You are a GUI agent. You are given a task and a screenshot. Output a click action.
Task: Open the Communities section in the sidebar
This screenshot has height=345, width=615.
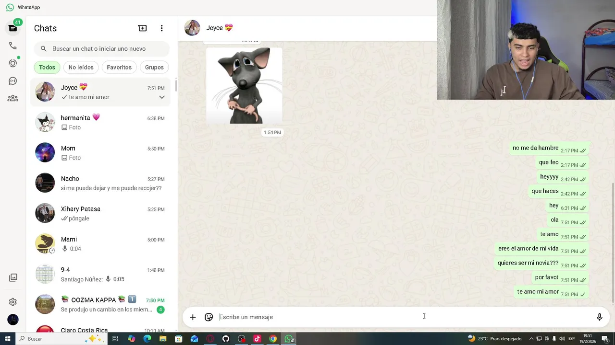(x=13, y=98)
